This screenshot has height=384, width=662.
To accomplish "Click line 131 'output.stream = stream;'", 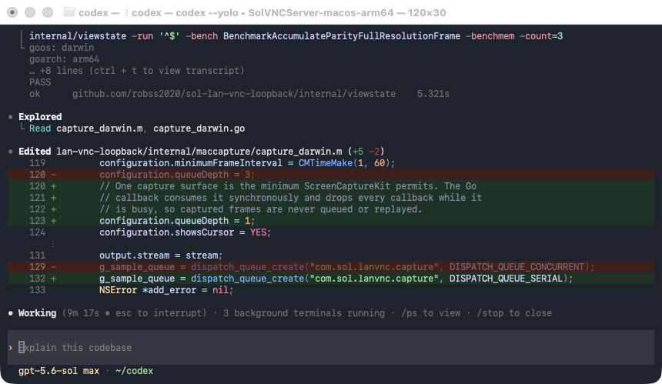I will click(161, 255).
